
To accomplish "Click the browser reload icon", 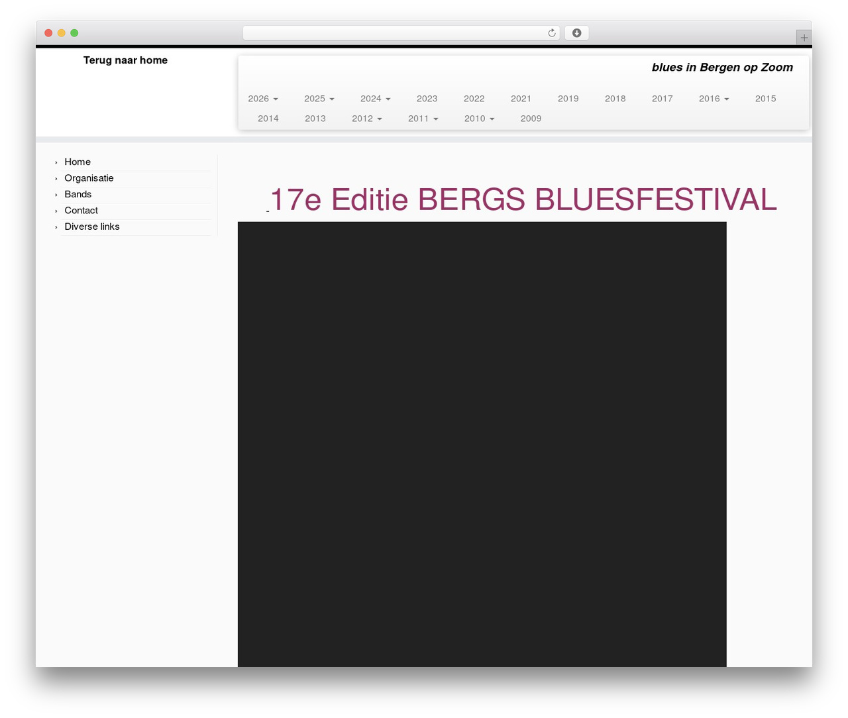I will pyautogui.click(x=551, y=33).
